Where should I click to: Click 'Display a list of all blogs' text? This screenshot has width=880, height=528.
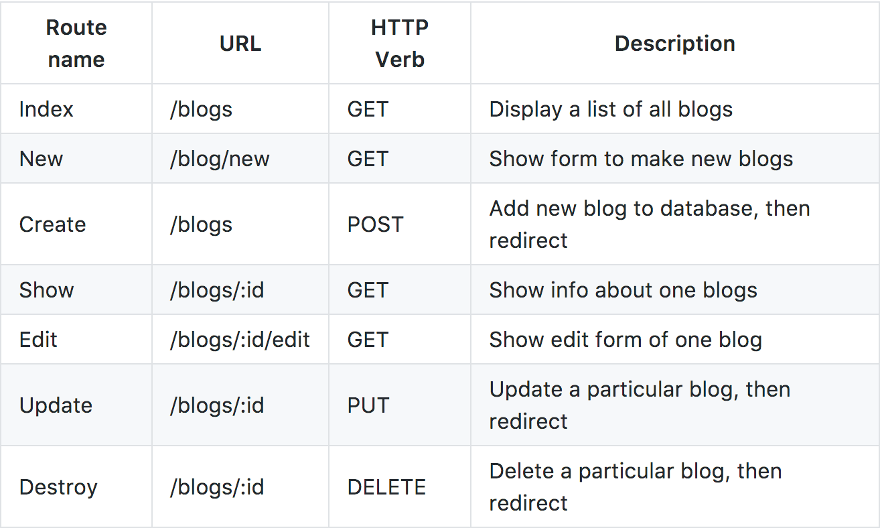point(611,109)
